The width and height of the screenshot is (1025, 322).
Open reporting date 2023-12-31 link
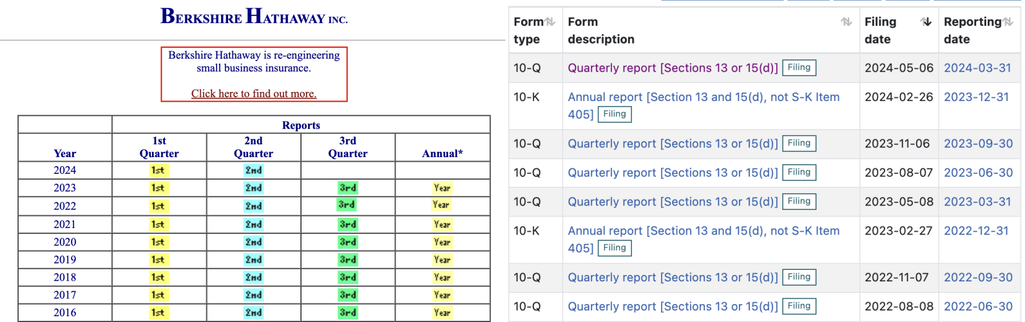point(976,97)
